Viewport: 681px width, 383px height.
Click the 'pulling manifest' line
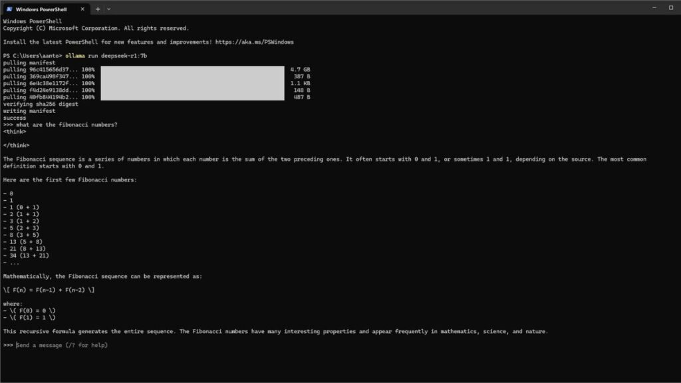click(29, 63)
